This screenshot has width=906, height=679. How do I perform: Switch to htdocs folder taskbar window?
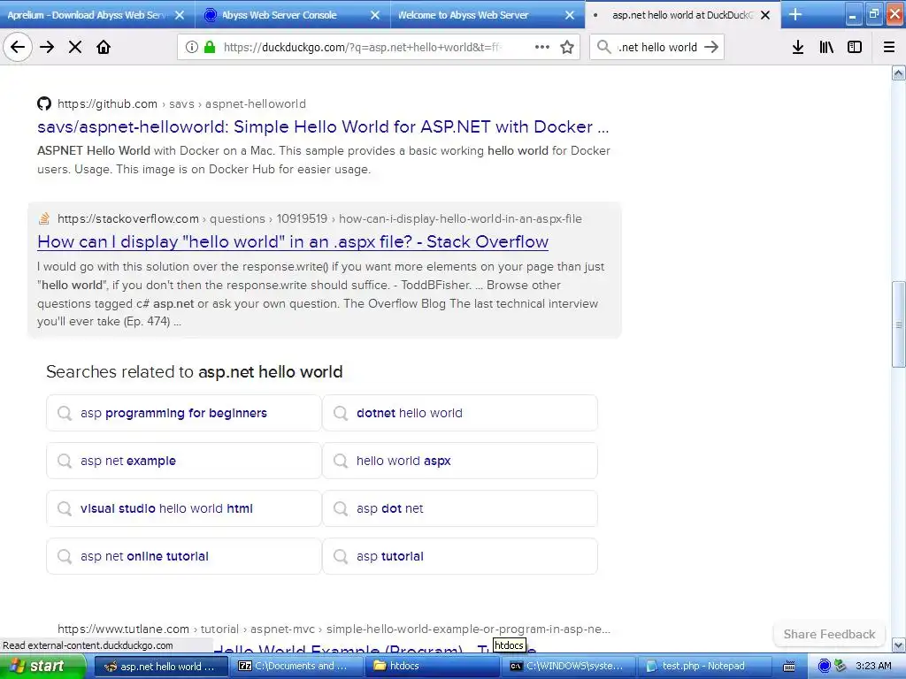(x=432, y=667)
